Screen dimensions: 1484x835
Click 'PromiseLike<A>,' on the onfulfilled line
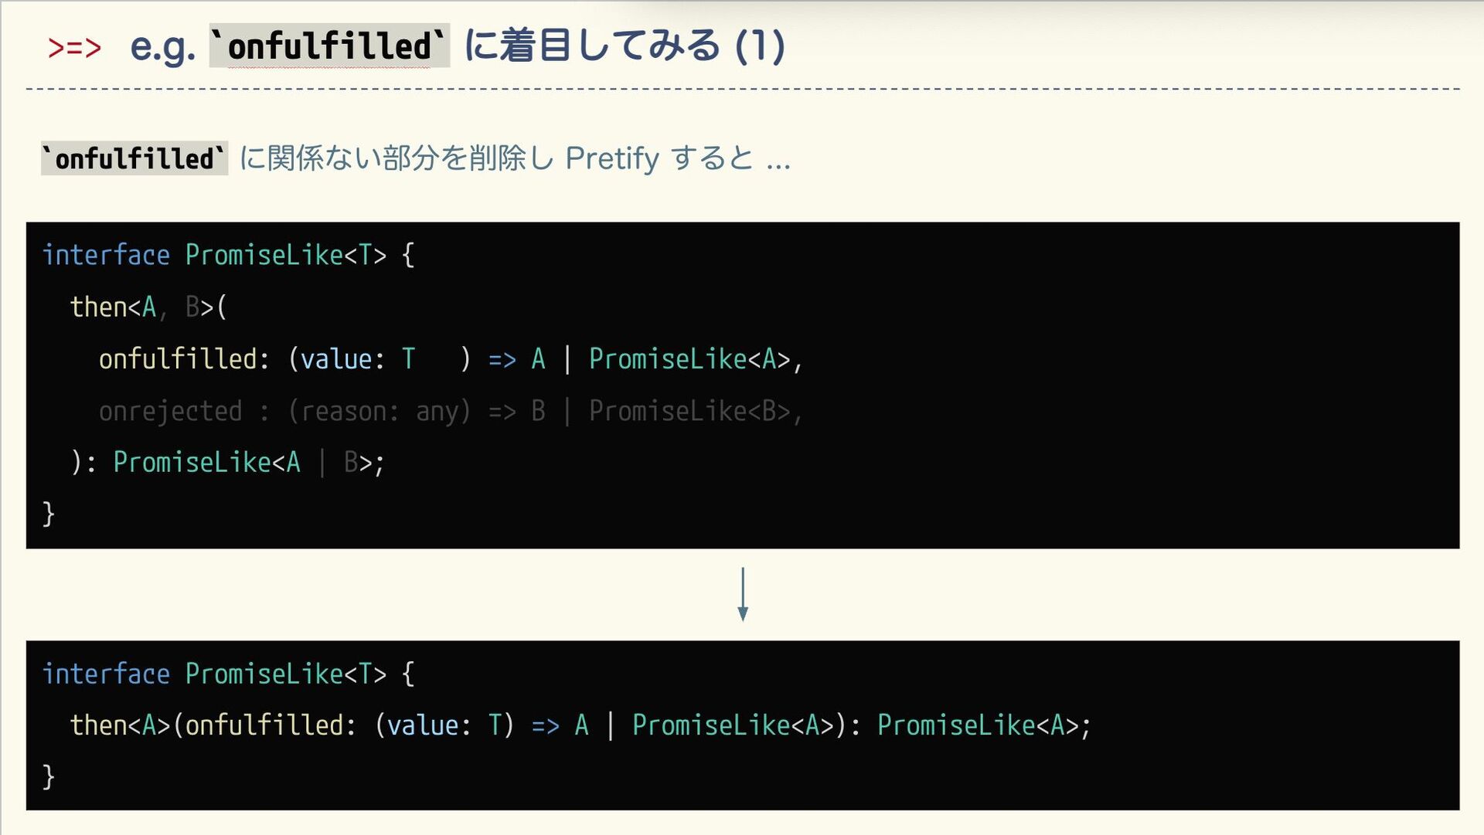pos(696,359)
